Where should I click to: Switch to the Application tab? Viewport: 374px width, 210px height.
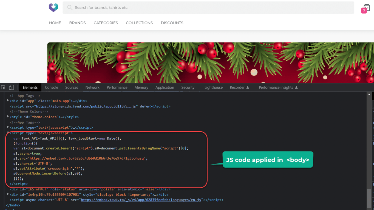(165, 87)
